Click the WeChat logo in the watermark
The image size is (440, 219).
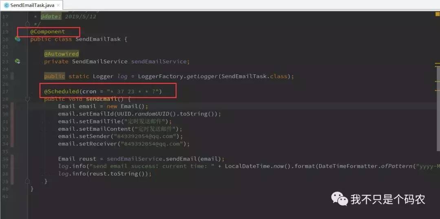[x=339, y=198]
